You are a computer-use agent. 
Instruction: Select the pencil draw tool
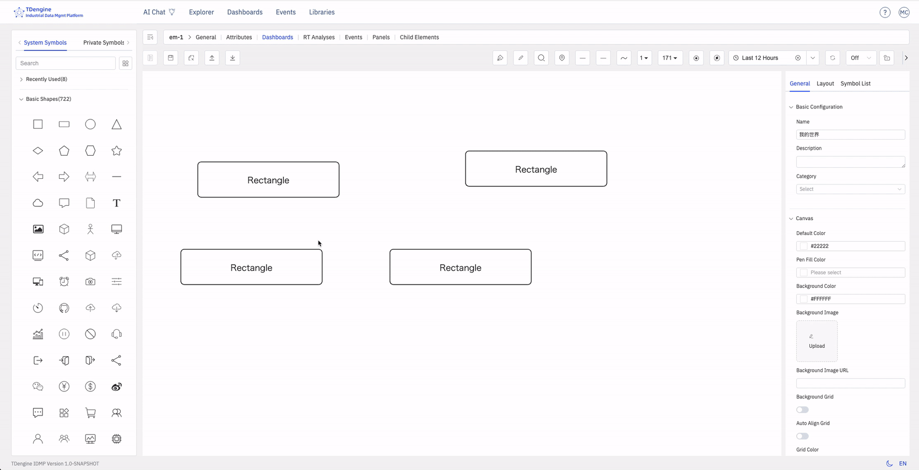click(x=521, y=58)
